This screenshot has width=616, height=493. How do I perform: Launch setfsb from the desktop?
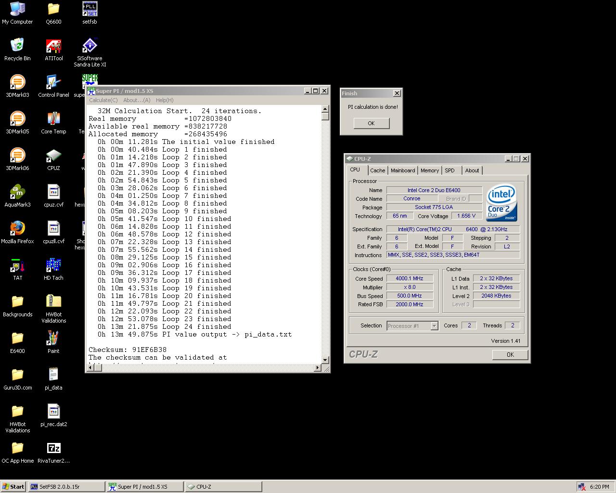tap(90, 13)
